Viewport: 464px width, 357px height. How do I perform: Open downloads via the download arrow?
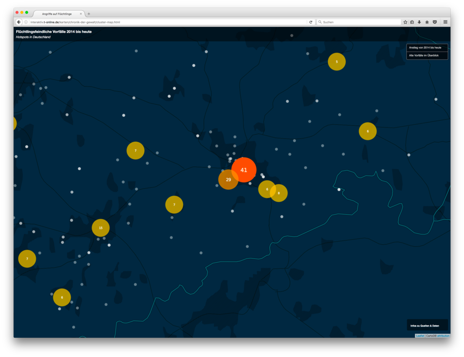[x=419, y=22]
